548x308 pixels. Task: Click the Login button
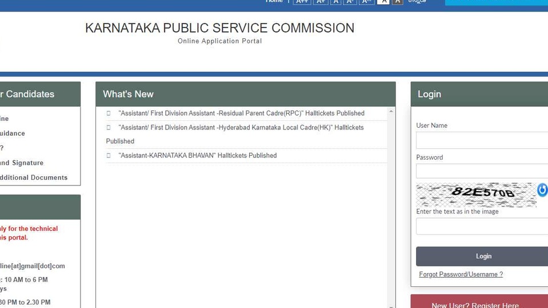tap(482, 256)
